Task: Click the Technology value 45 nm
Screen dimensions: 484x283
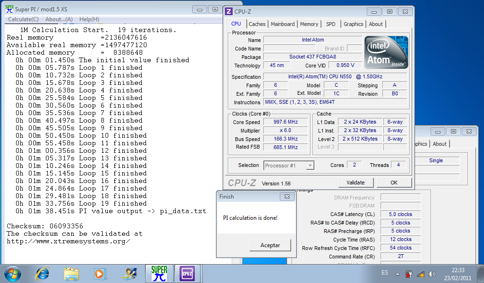Action: [x=277, y=65]
